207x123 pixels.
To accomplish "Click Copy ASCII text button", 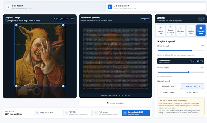I will [48, 113].
